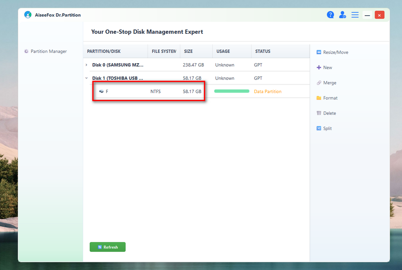The image size is (402, 270).
Task: Sort by the SIZE column header
Action: pyautogui.click(x=188, y=52)
